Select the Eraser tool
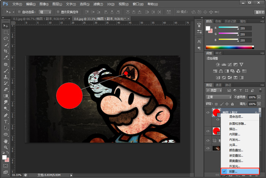The image size is (266, 178). (x=6, y=89)
